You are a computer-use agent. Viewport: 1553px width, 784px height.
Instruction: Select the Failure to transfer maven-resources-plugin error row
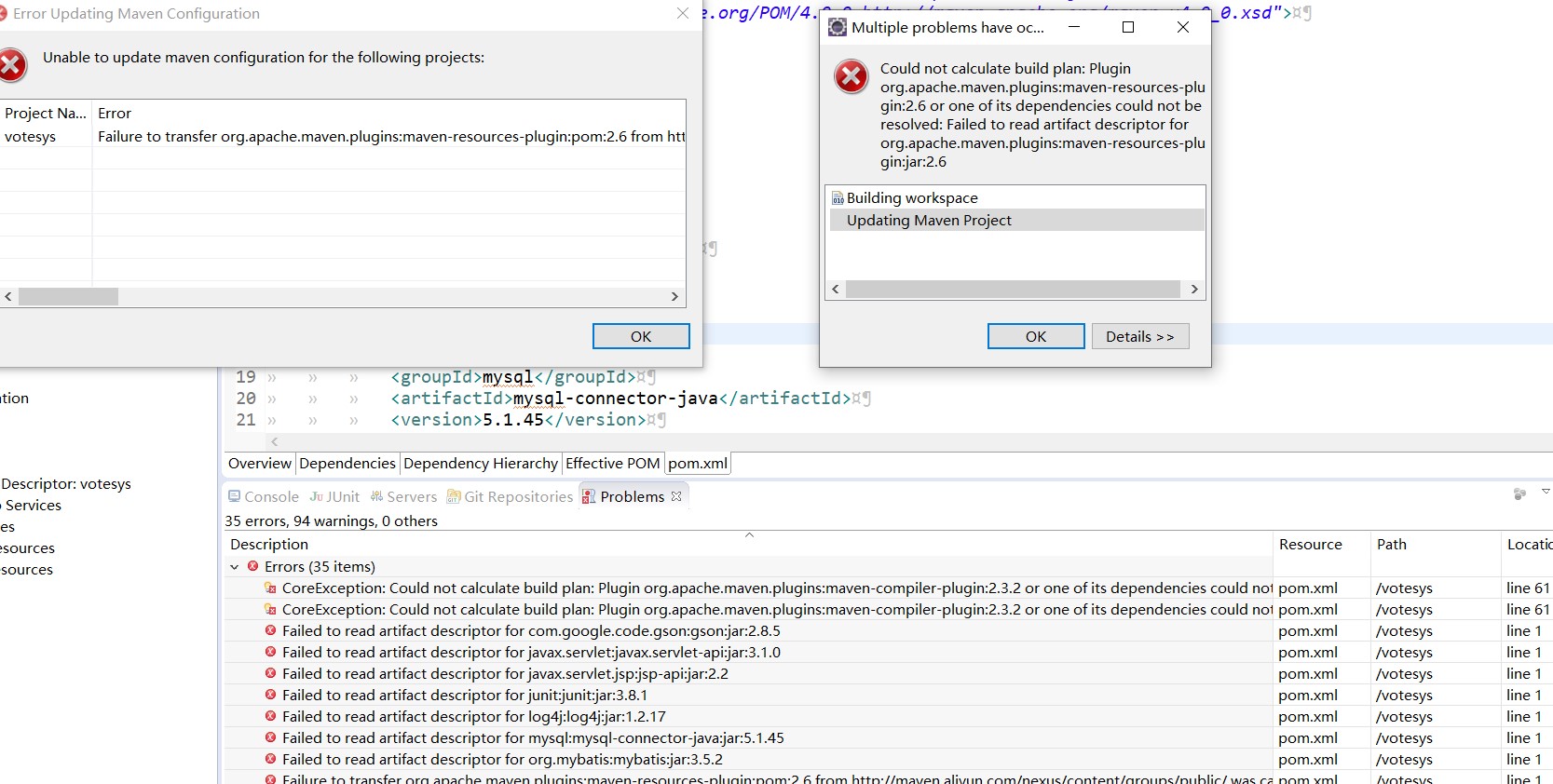click(x=889, y=778)
